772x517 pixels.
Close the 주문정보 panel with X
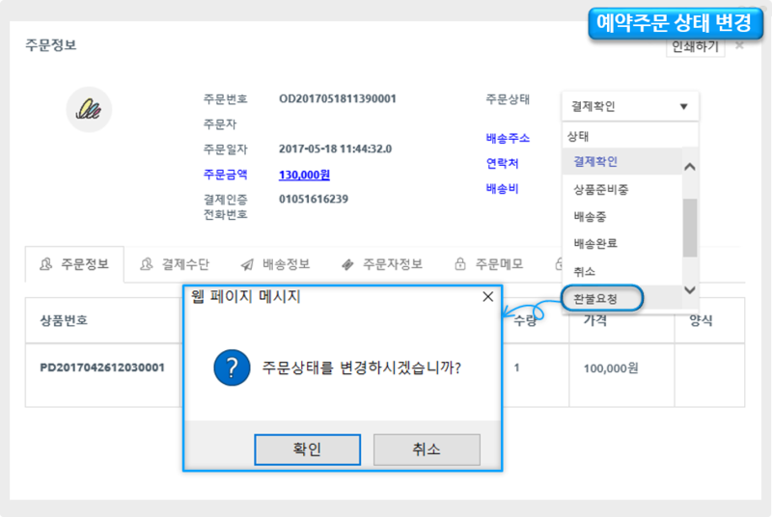(739, 45)
